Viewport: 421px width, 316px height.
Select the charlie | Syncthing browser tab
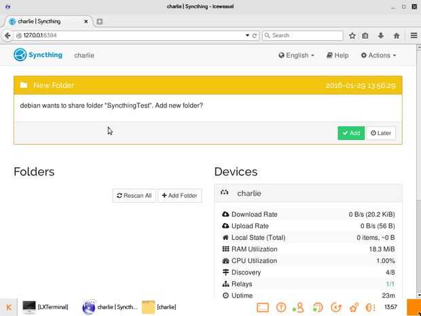(48, 22)
